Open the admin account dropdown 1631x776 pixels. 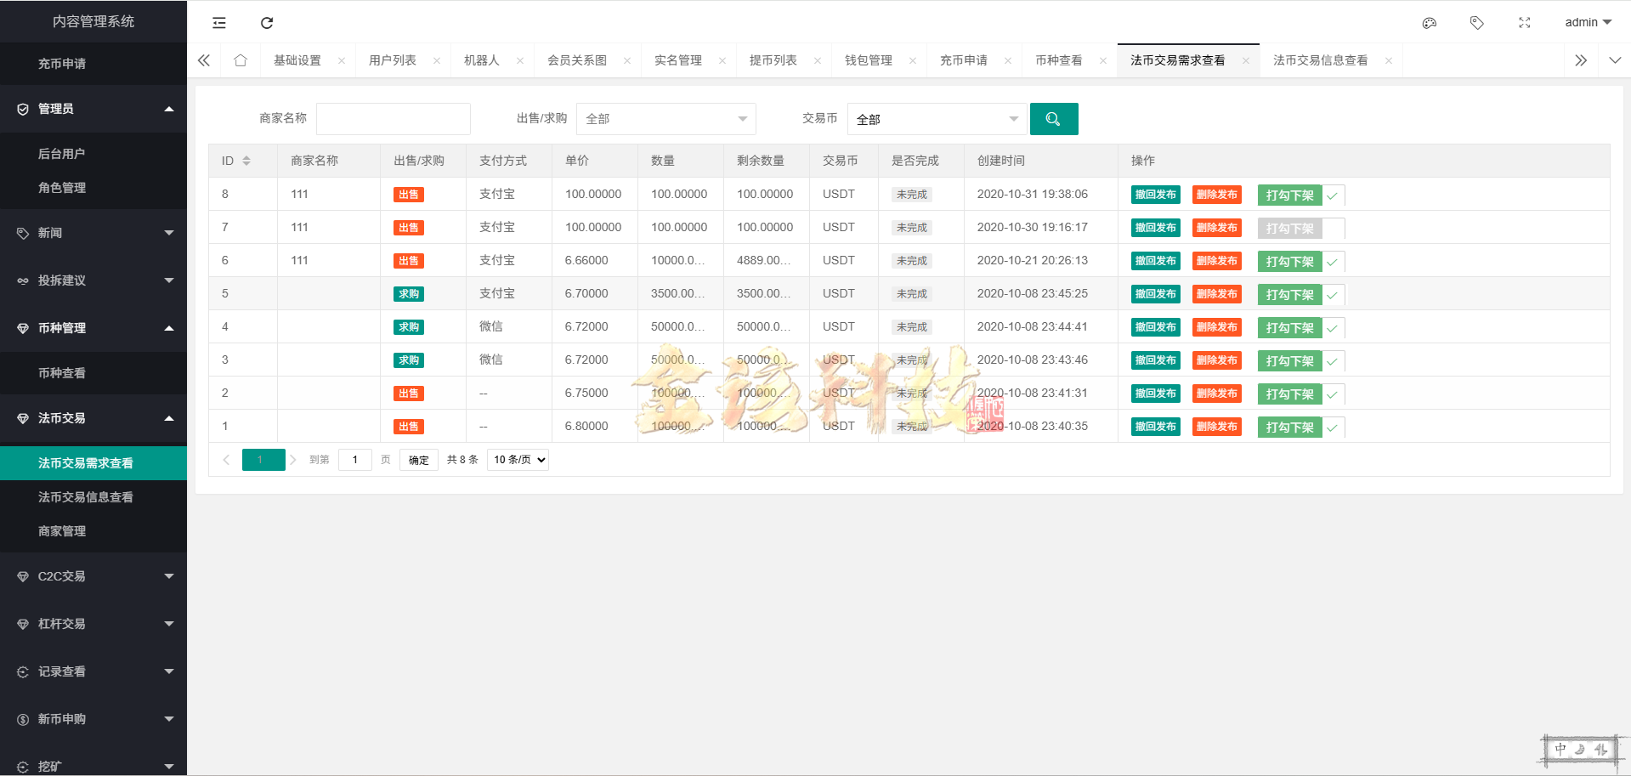(x=1586, y=22)
